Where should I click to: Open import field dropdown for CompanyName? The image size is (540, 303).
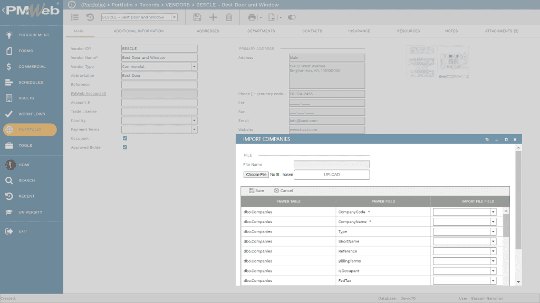coord(493,222)
